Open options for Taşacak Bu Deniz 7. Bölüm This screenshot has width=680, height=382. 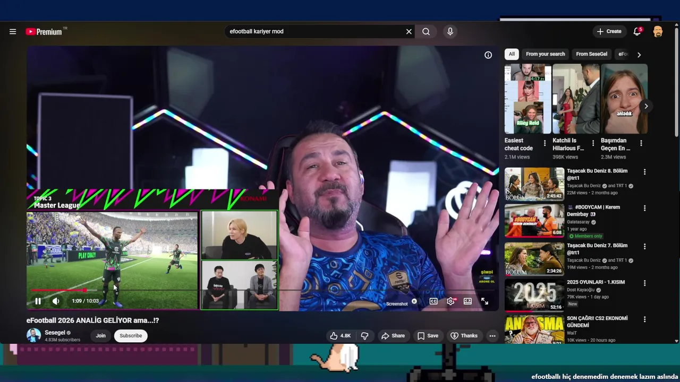645,247
